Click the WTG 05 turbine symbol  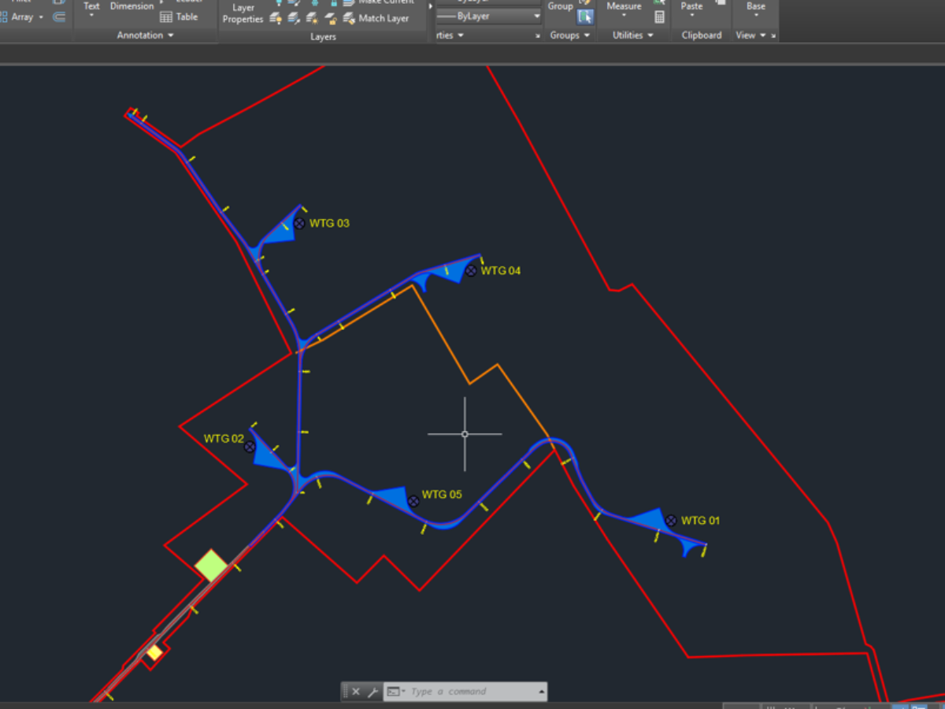point(413,501)
